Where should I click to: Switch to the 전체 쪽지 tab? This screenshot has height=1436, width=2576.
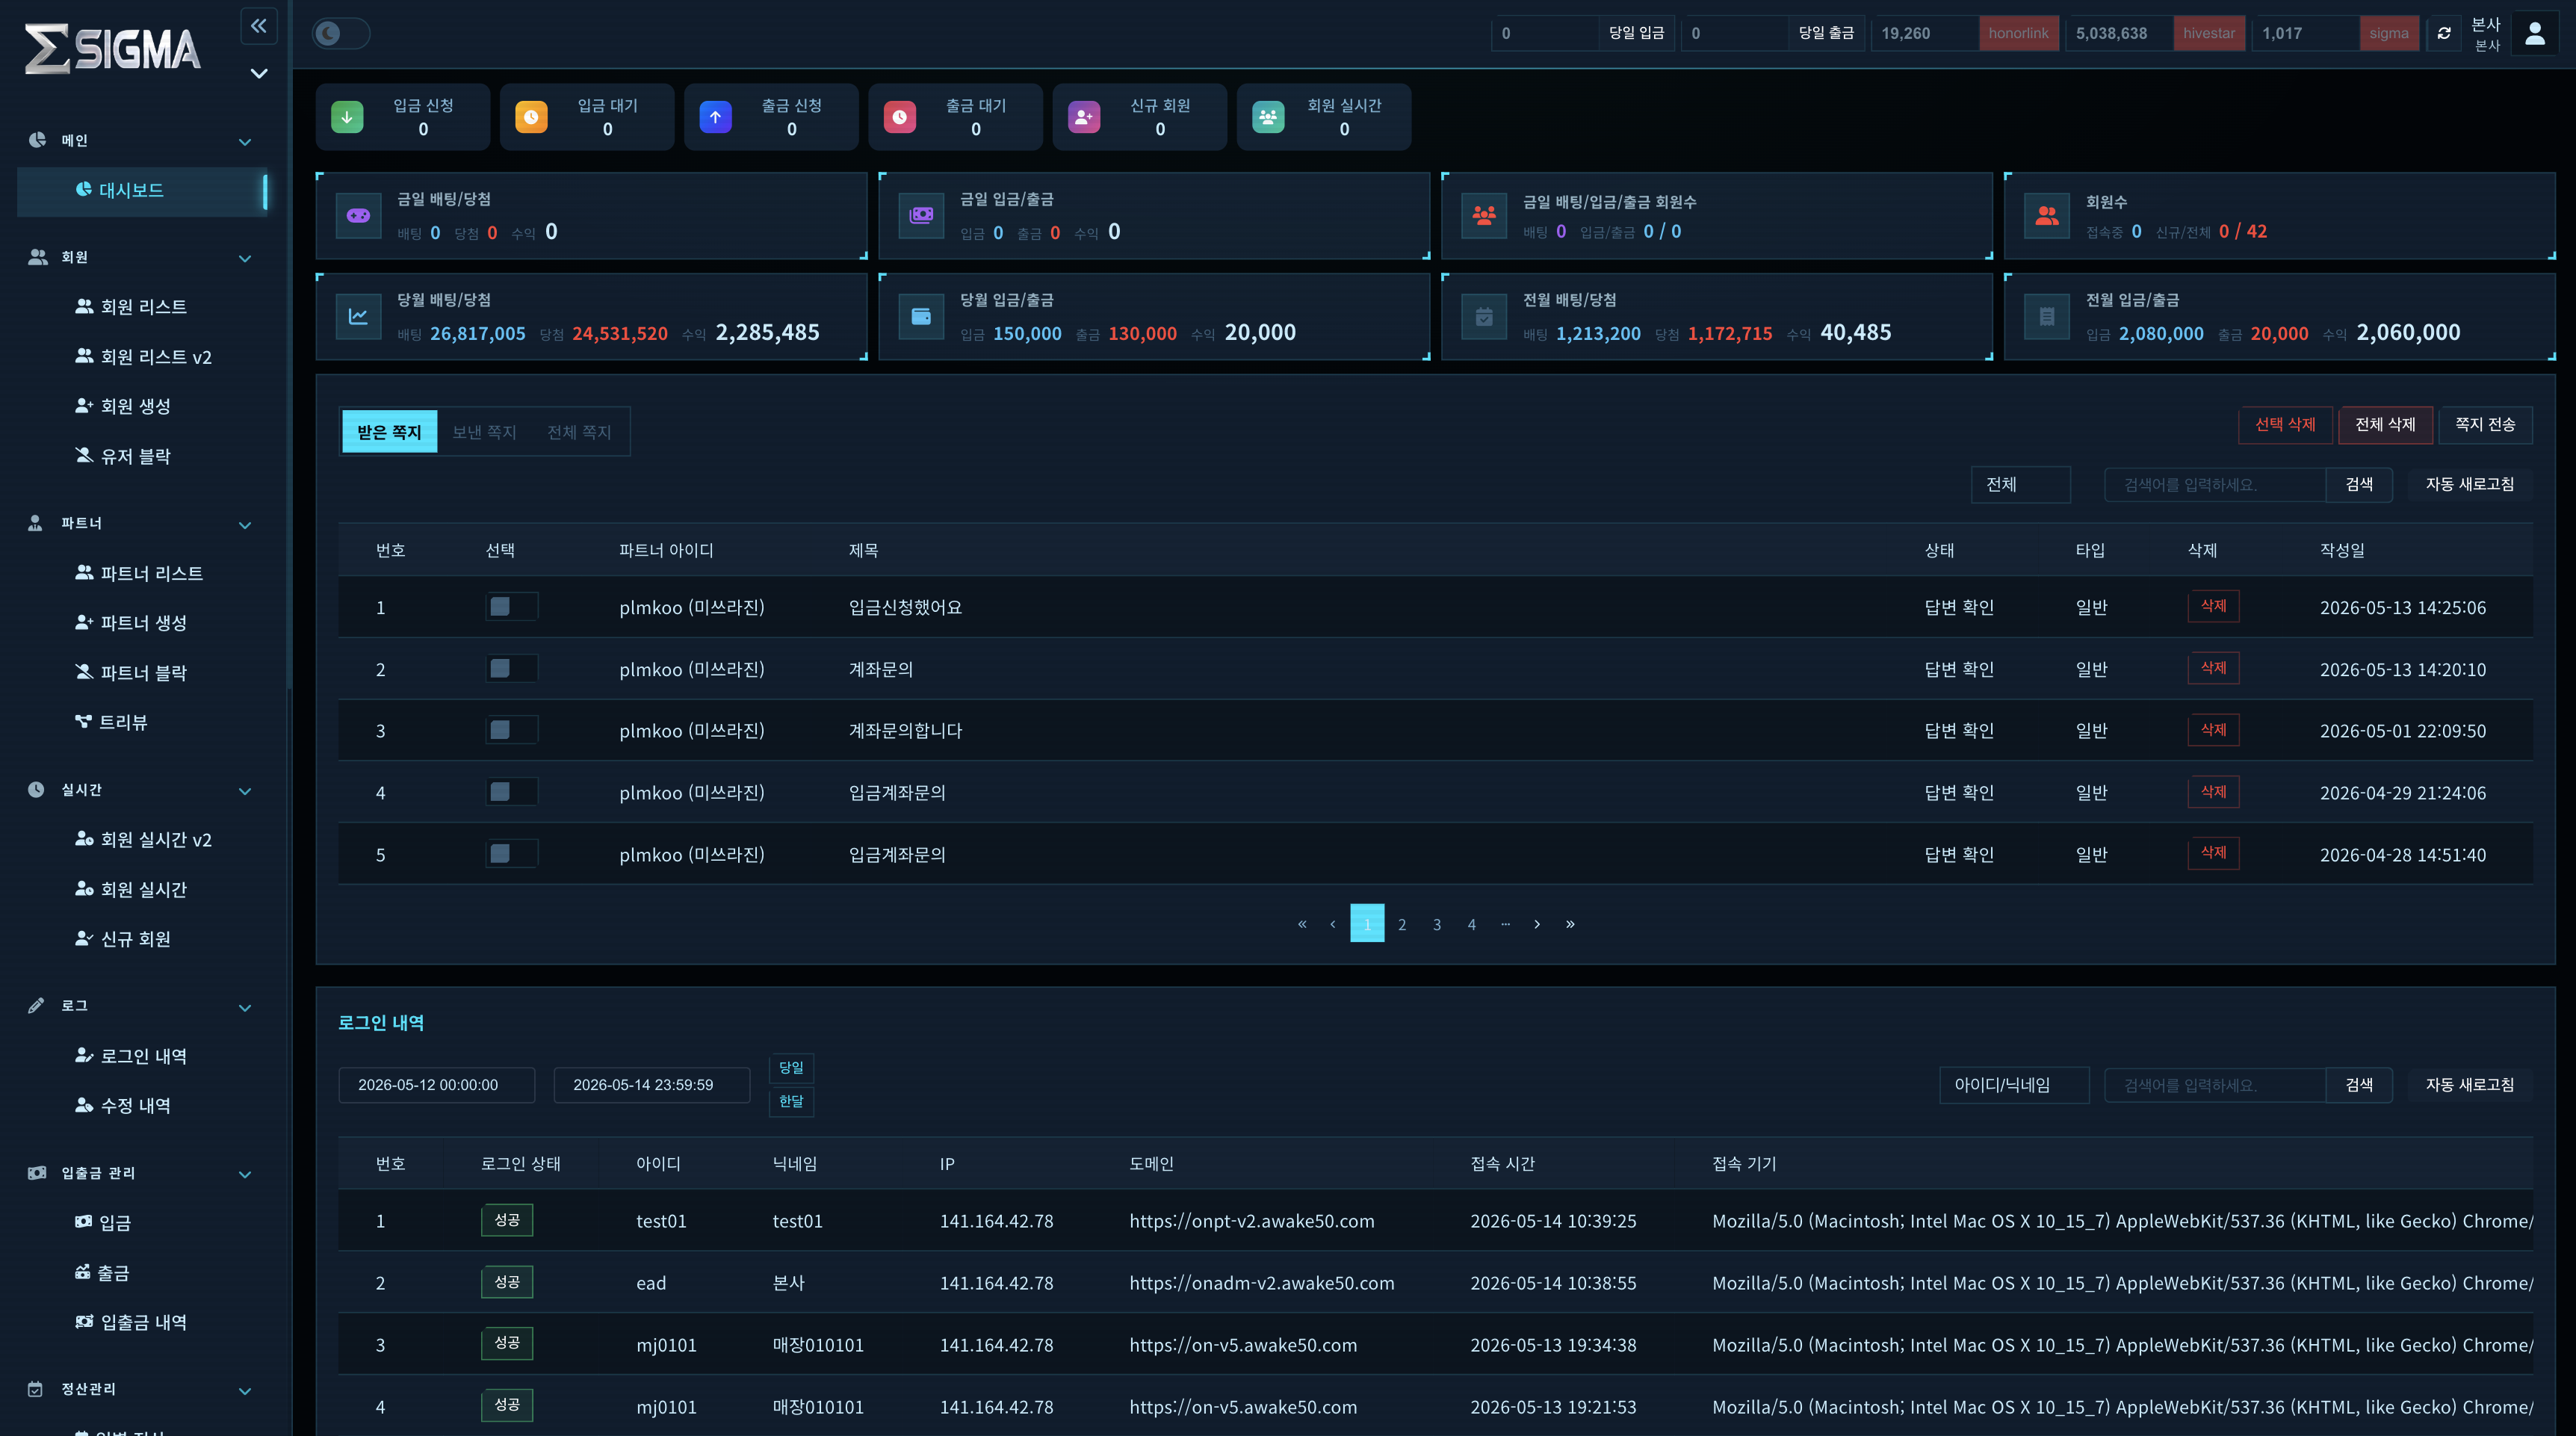point(579,432)
